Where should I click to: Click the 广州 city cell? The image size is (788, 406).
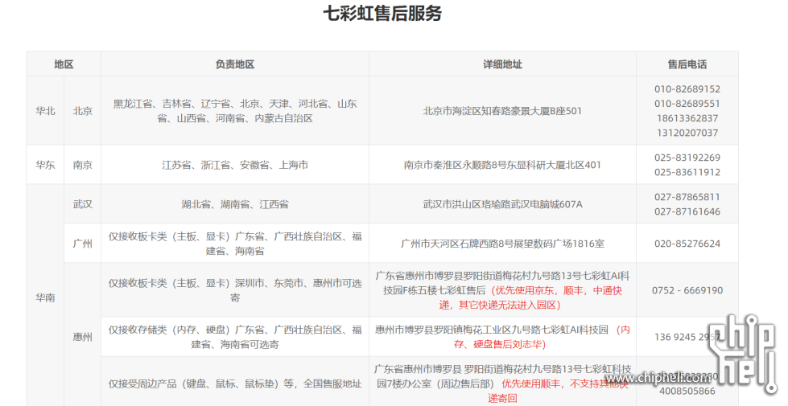tap(82, 244)
